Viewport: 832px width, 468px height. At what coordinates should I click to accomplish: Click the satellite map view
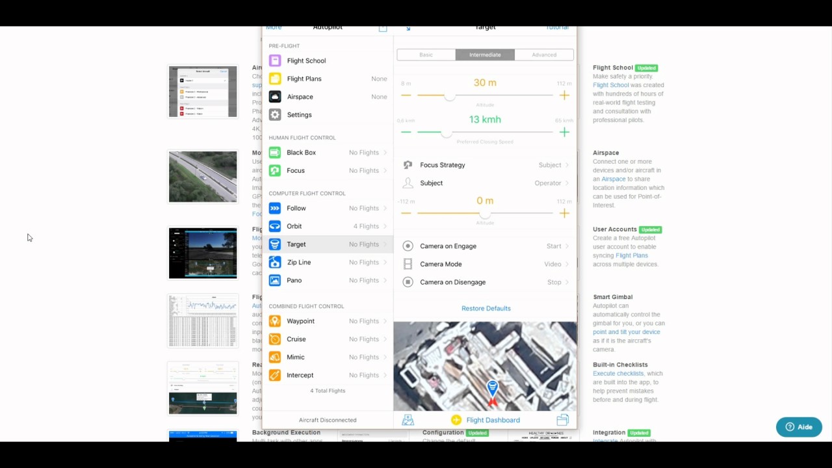tap(485, 367)
